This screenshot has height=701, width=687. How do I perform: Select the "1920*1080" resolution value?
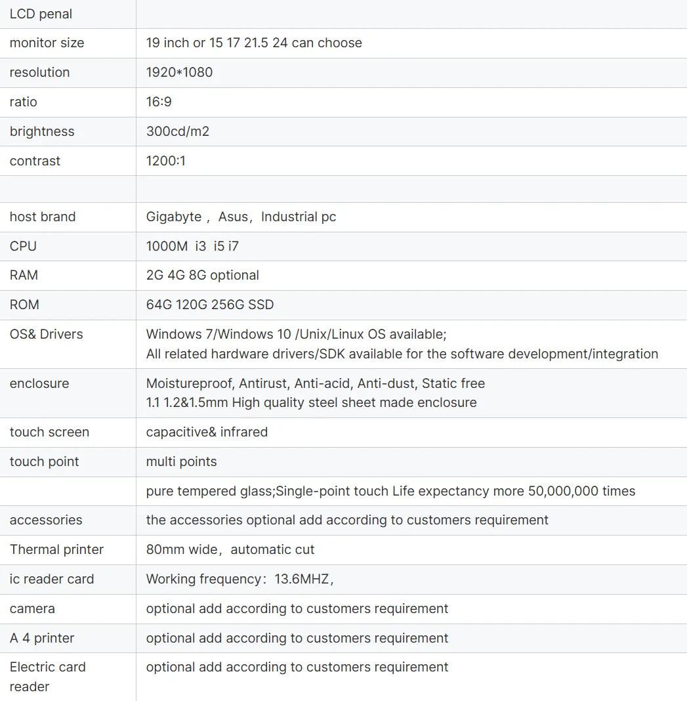coord(179,72)
